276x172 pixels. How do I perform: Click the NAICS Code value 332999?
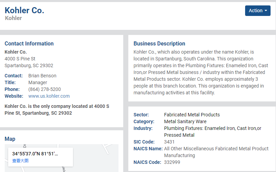(x=172, y=162)
